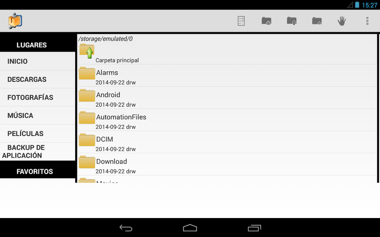The image size is (380, 237).
Task: Open the three-dot overflow menu
Action: click(x=367, y=21)
